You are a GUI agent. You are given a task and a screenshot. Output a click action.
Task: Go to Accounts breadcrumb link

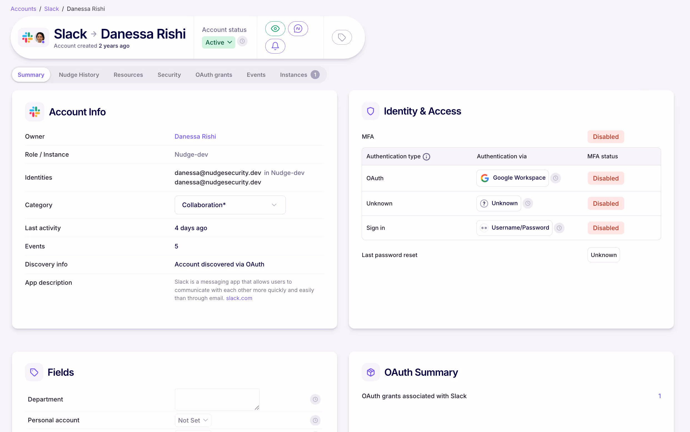(x=23, y=9)
